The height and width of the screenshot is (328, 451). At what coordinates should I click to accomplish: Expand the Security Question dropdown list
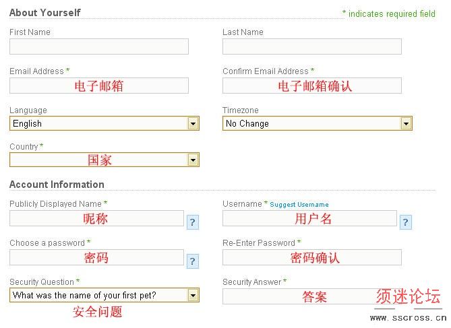(x=193, y=295)
